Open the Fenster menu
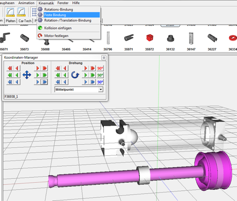 (x=63, y=3)
